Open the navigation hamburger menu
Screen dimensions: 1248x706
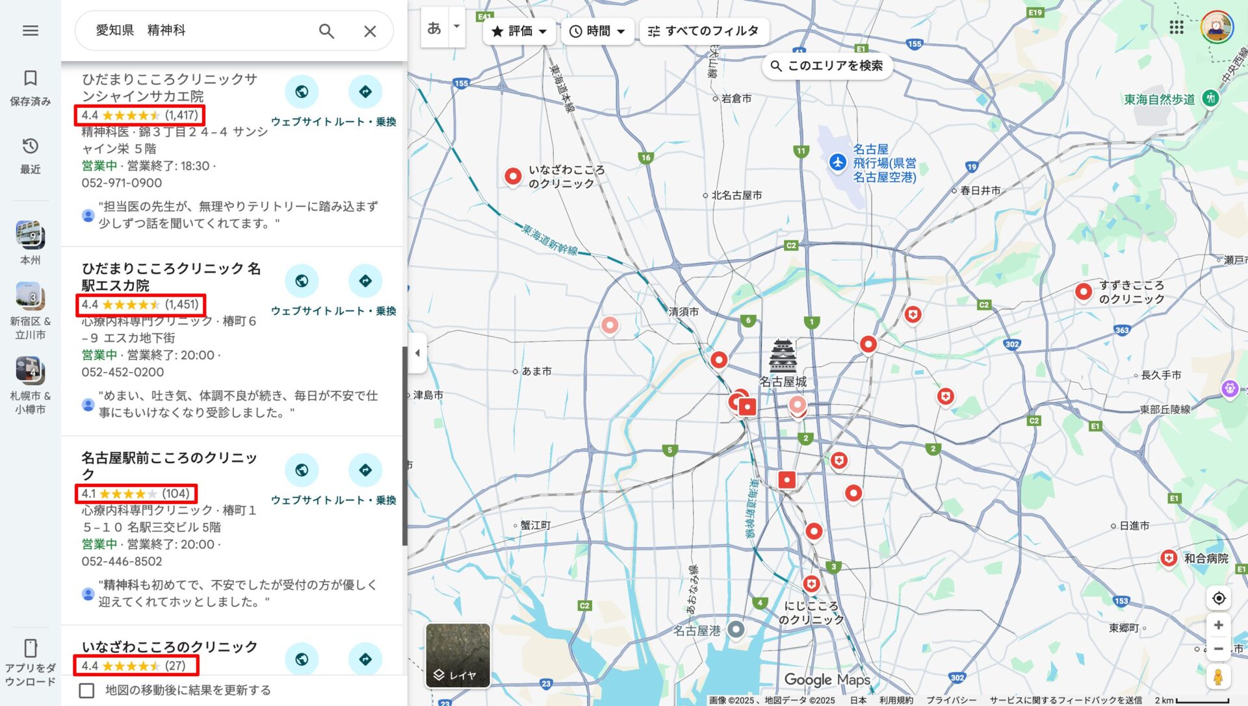(30, 31)
